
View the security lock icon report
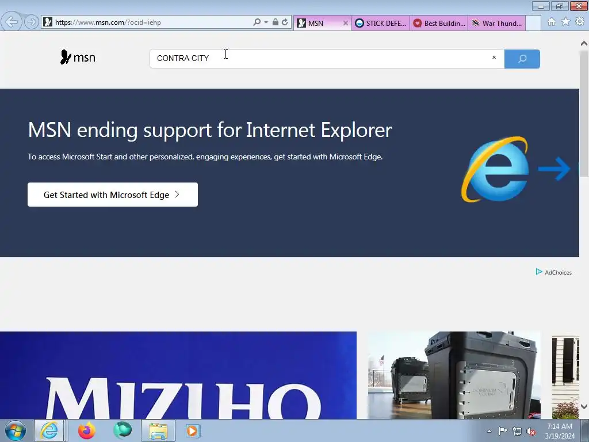[x=276, y=22]
